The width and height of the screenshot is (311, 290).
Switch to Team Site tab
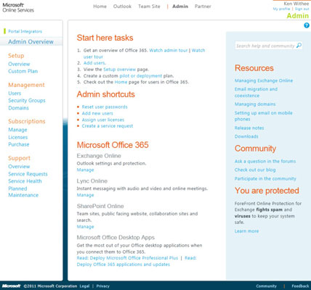coord(149,7)
